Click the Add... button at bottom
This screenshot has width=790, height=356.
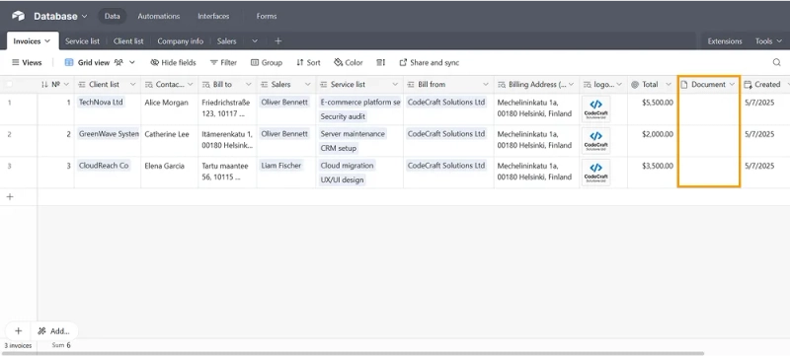pyautogui.click(x=54, y=331)
